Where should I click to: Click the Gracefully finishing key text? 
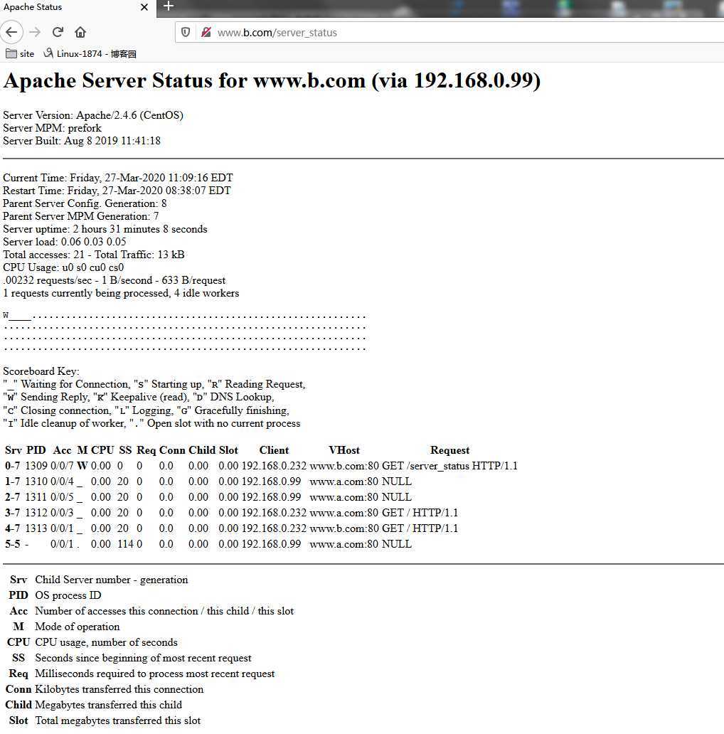pos(241,410)
